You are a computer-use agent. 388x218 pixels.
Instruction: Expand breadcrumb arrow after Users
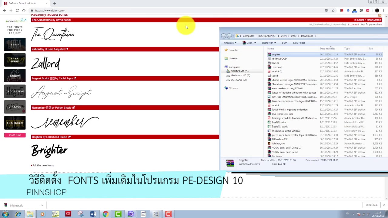pyautogui.click(x=289, y=36)
